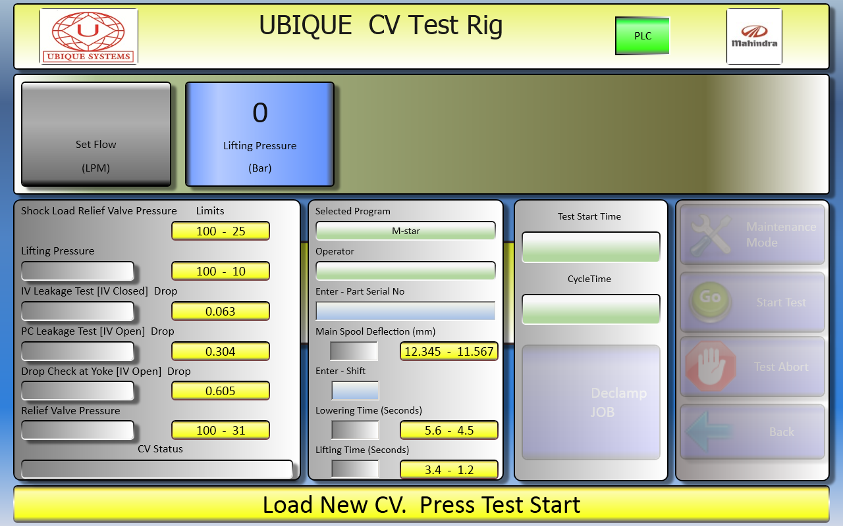Image resolution: width=843 pixels, height=526 pixels.
Task: Click the red stop hand icon
Action: coord(710,366)
